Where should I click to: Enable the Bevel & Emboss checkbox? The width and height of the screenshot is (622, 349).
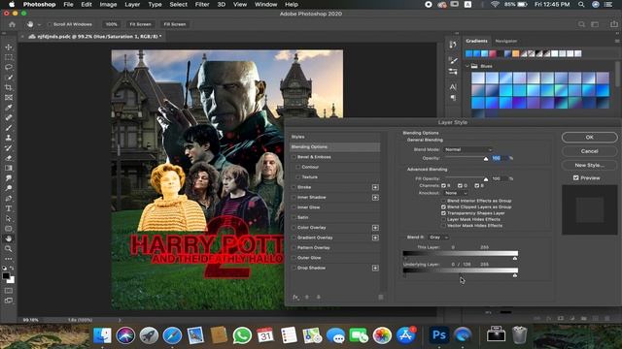coord(294,157)
